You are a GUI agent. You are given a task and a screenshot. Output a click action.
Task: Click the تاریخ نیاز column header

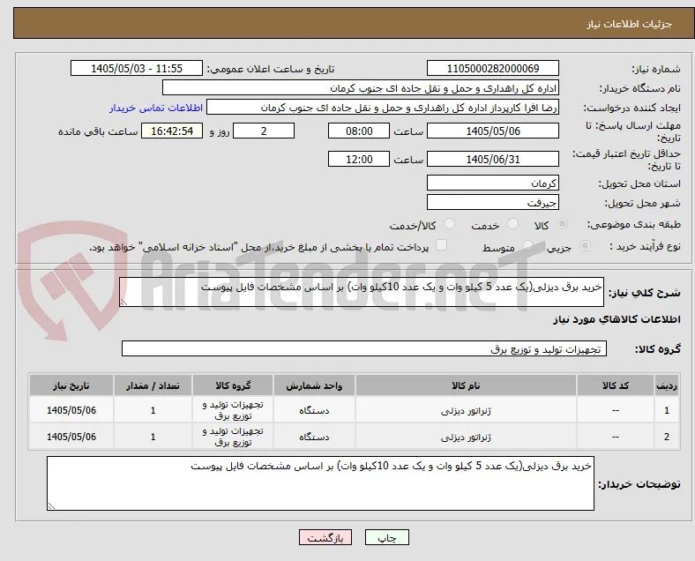tap(71, 385)
